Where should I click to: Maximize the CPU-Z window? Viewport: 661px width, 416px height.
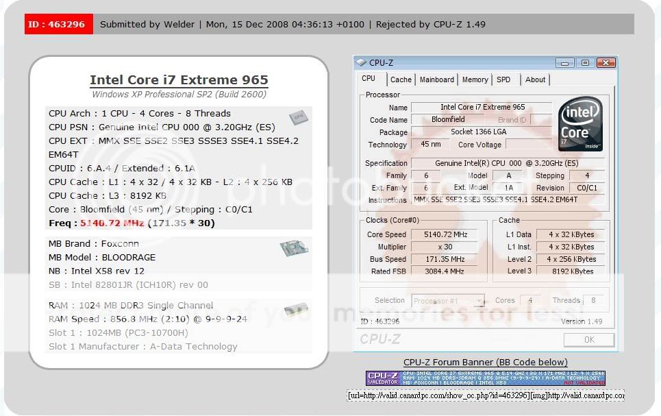(585, 63)
